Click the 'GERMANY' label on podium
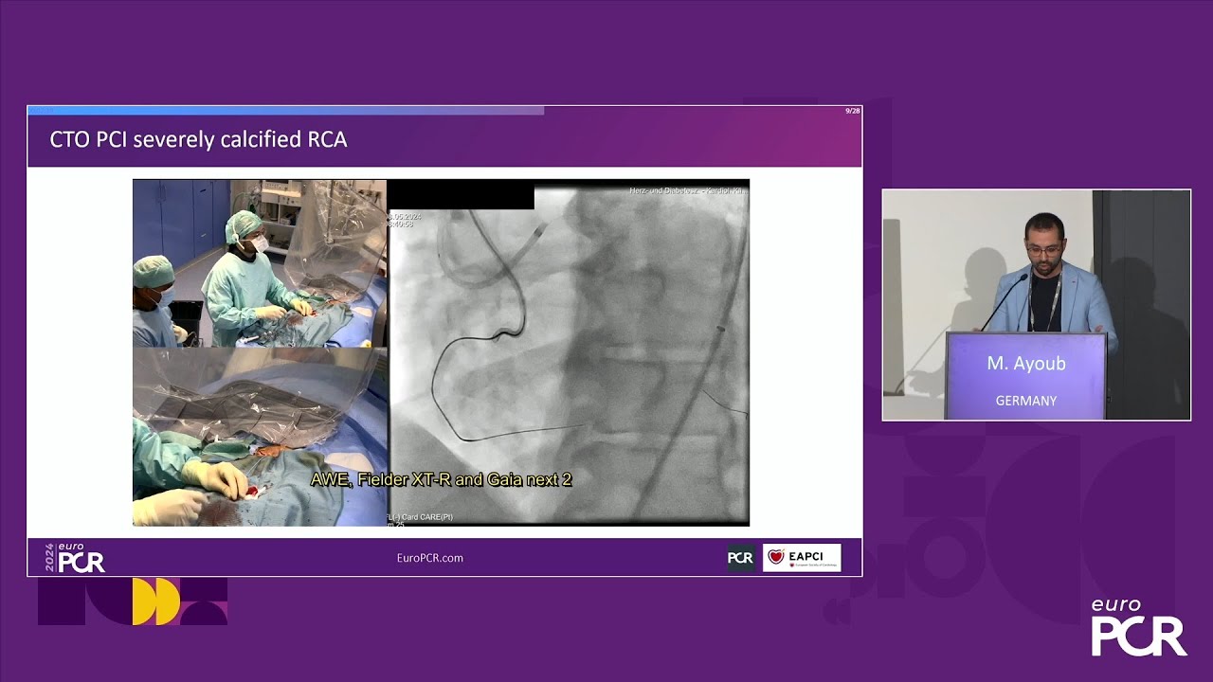Image resolution: width=1213 pixels, height=682 pixels. pos(1025,401)
